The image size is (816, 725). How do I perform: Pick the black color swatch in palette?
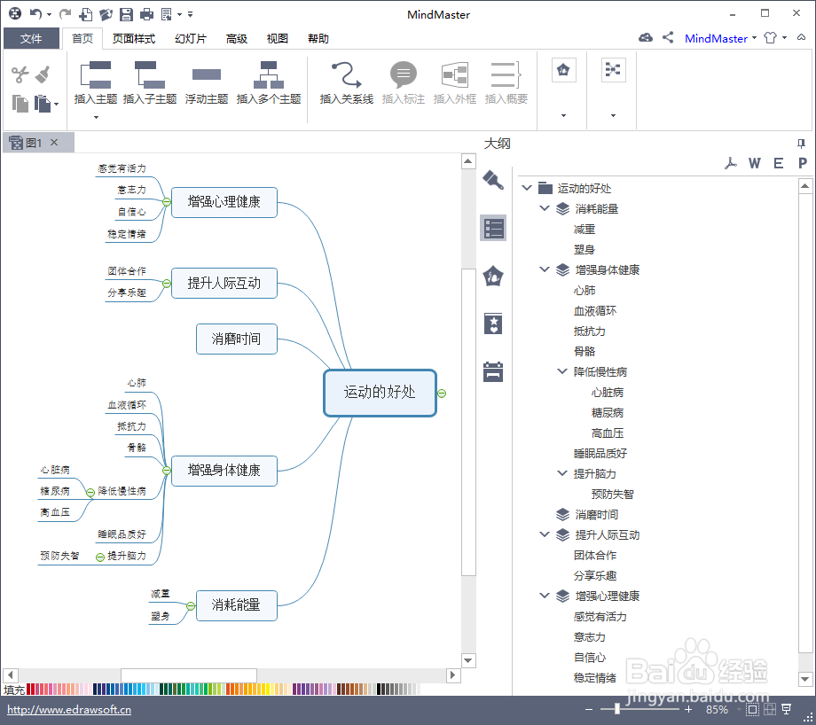pyautogui.click(x=379, y=690)
